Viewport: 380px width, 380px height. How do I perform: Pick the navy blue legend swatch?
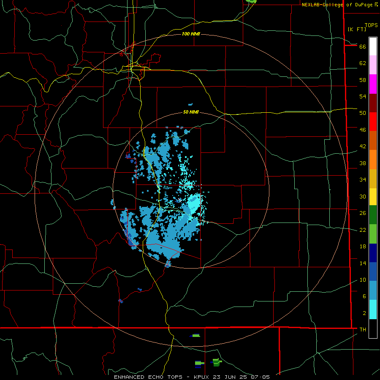tap(373, 253)
